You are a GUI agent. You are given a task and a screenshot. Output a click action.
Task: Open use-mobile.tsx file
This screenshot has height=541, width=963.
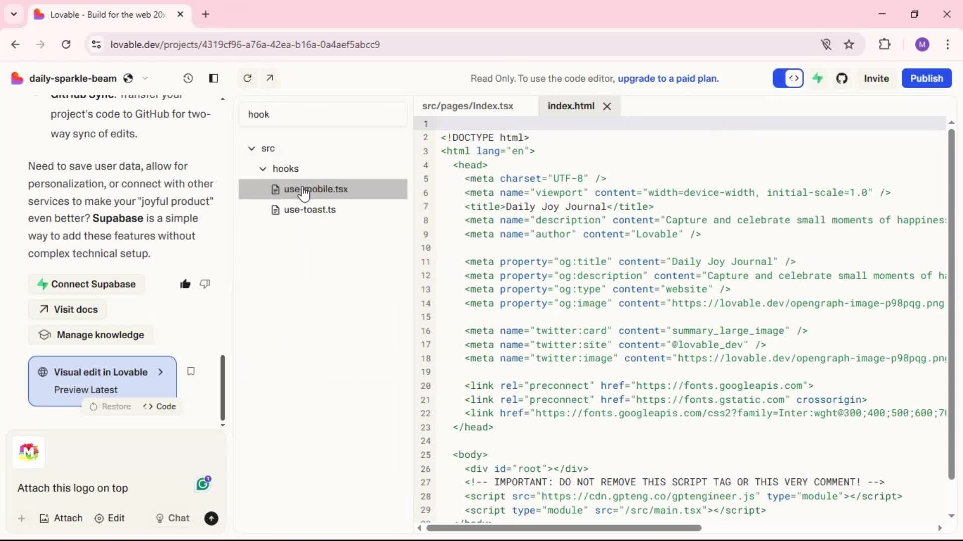tap(323, 189)
